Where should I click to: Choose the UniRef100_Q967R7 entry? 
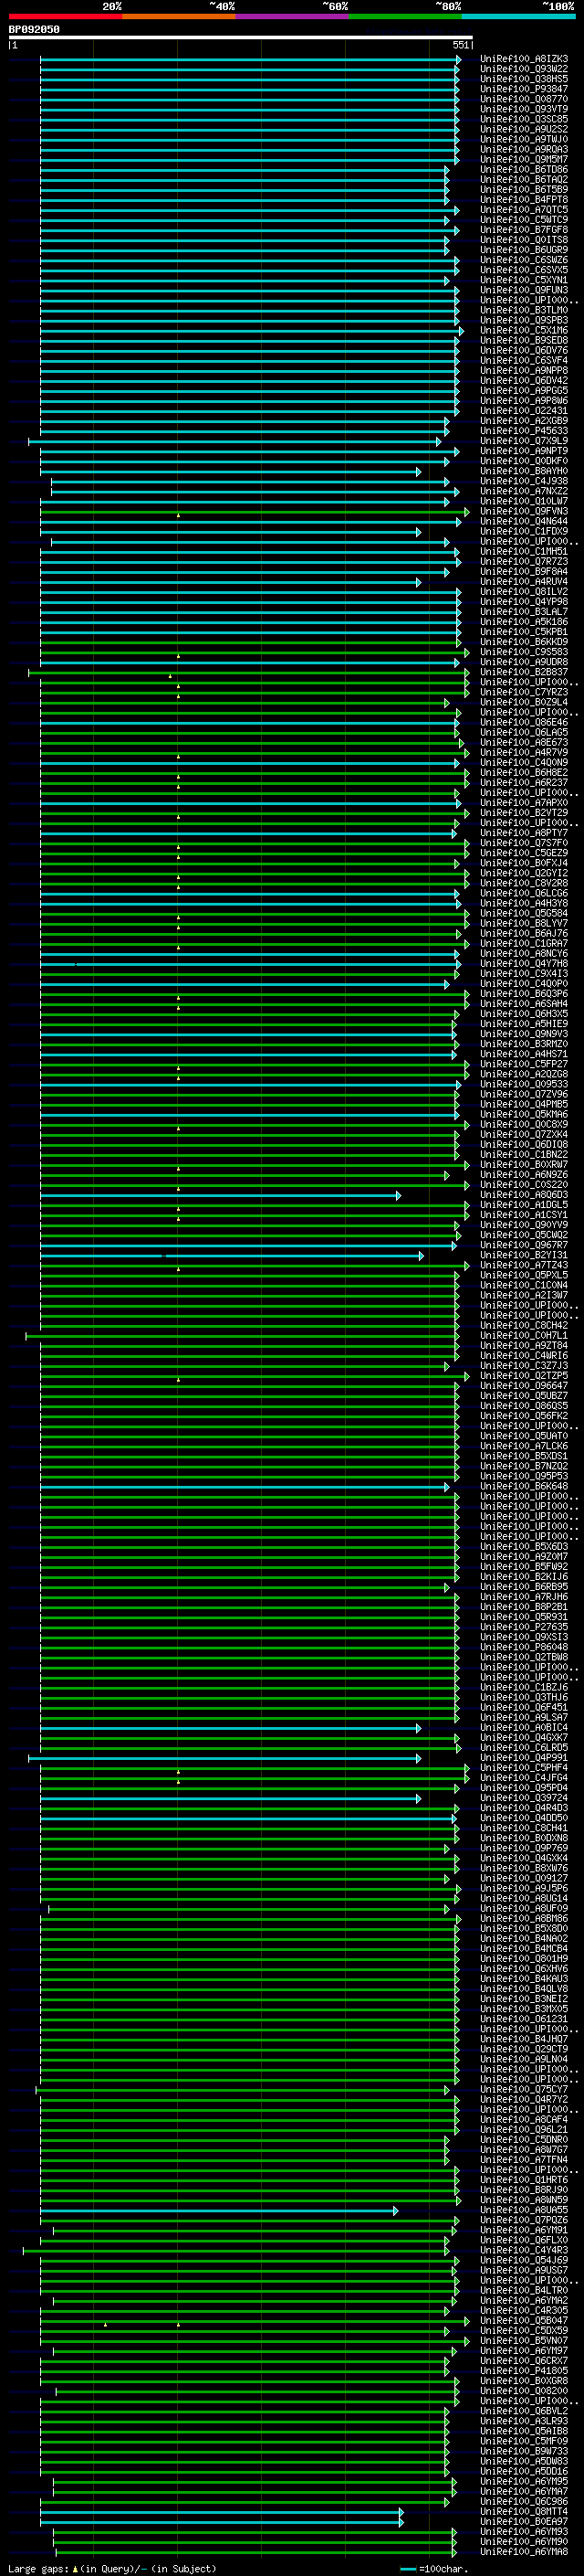[x=524, y=1245]
